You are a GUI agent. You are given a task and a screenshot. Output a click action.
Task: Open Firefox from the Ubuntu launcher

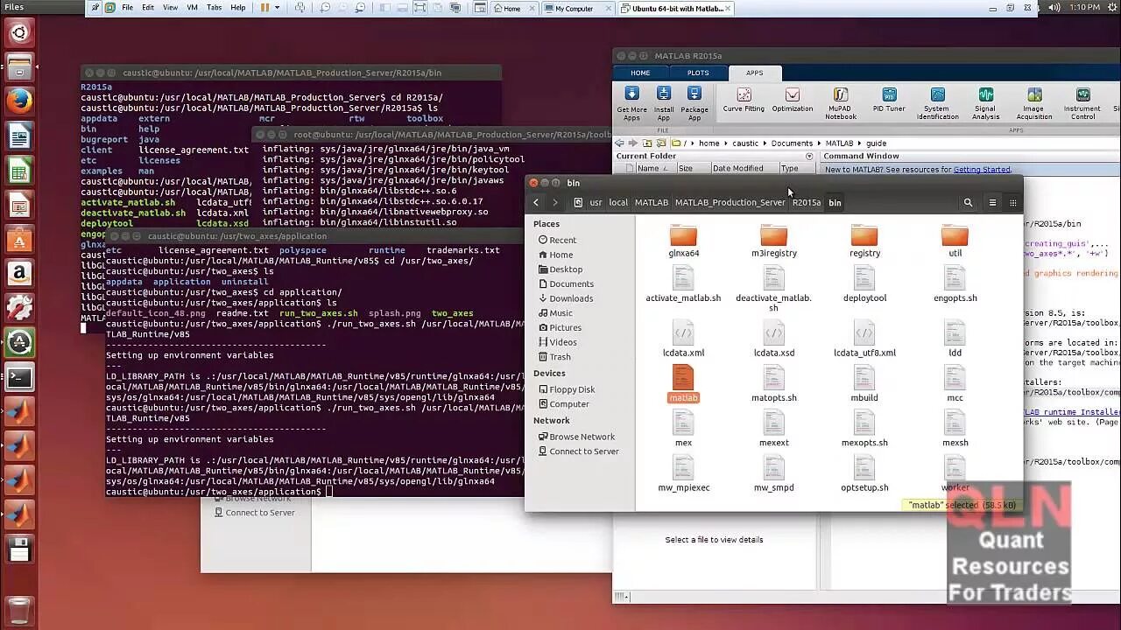coord(19,101)
